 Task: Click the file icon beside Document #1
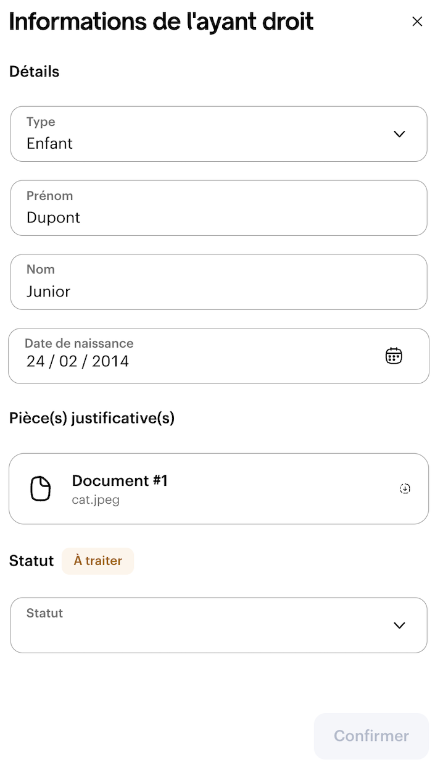point(41,489)
